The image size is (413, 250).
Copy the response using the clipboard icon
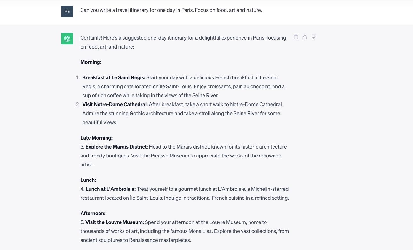296,37
